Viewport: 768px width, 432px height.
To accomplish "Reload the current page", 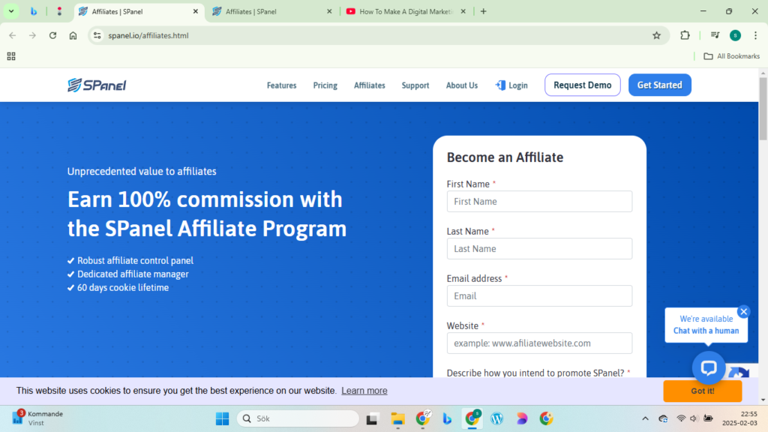I will tap(53, 35).
